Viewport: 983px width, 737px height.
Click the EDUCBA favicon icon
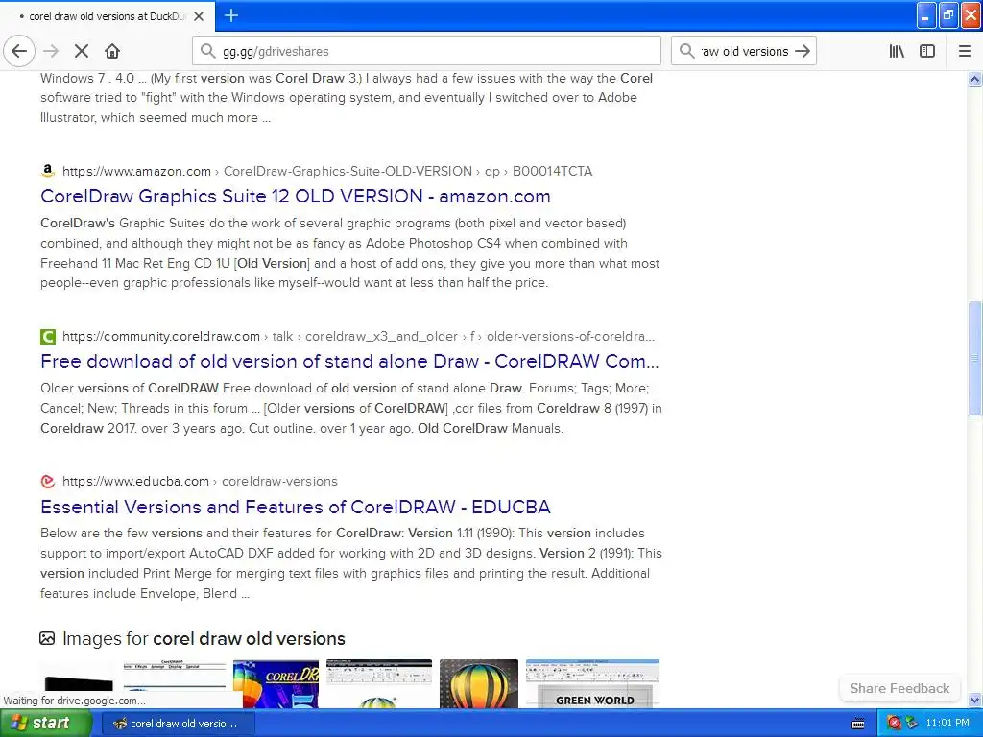(x=48, y=482)
